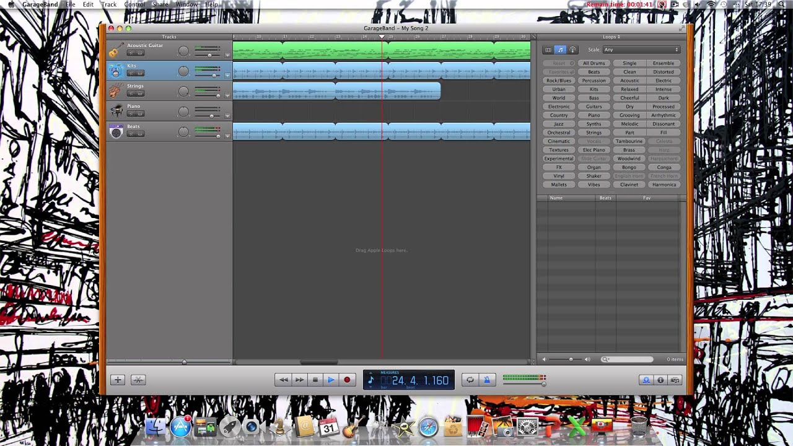Viewport: 793px width, 446px height.
Task: Stop playback to return to beginning
Action: [315, 380]
